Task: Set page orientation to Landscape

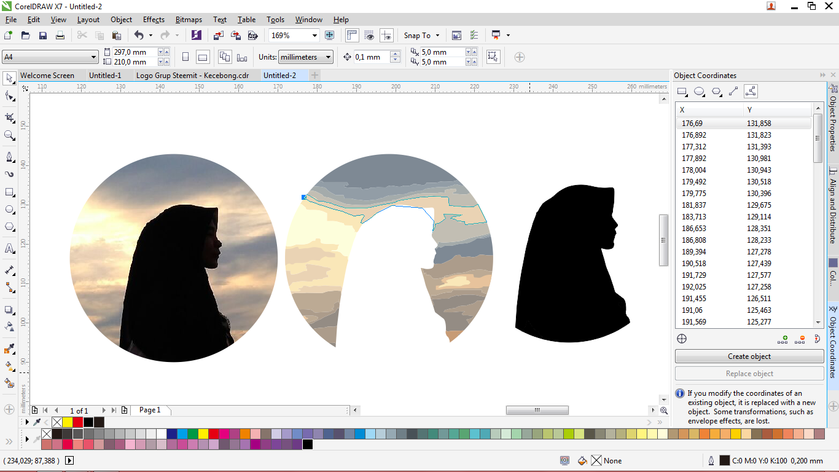Action: click(202, 57)
